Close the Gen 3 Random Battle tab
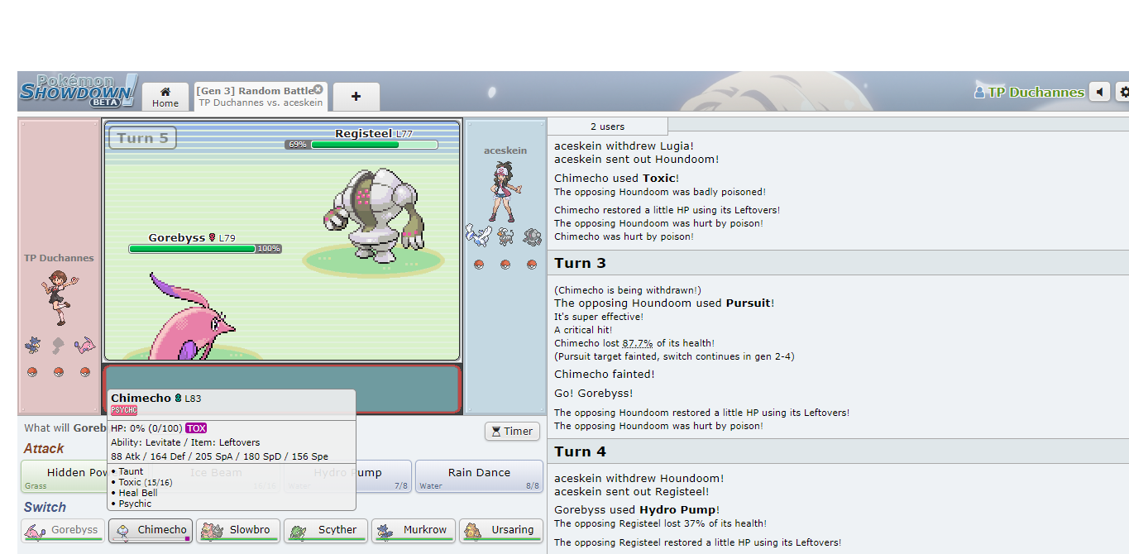1129x554 pixels. pyautogui.click(x=318, y=89)
